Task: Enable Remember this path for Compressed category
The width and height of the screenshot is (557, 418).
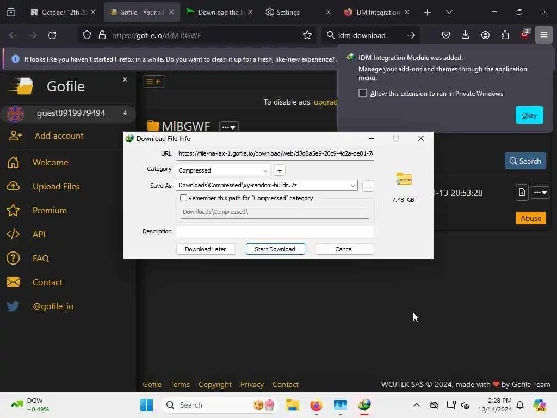Action: click(183, 198)
